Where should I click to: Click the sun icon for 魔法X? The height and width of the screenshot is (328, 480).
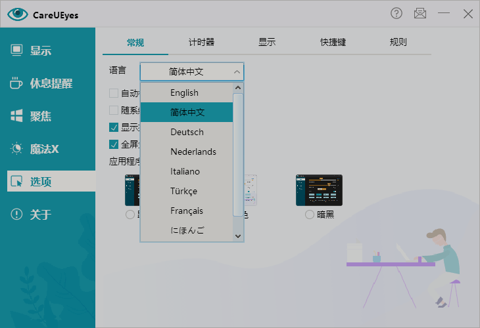coord(16,148)
